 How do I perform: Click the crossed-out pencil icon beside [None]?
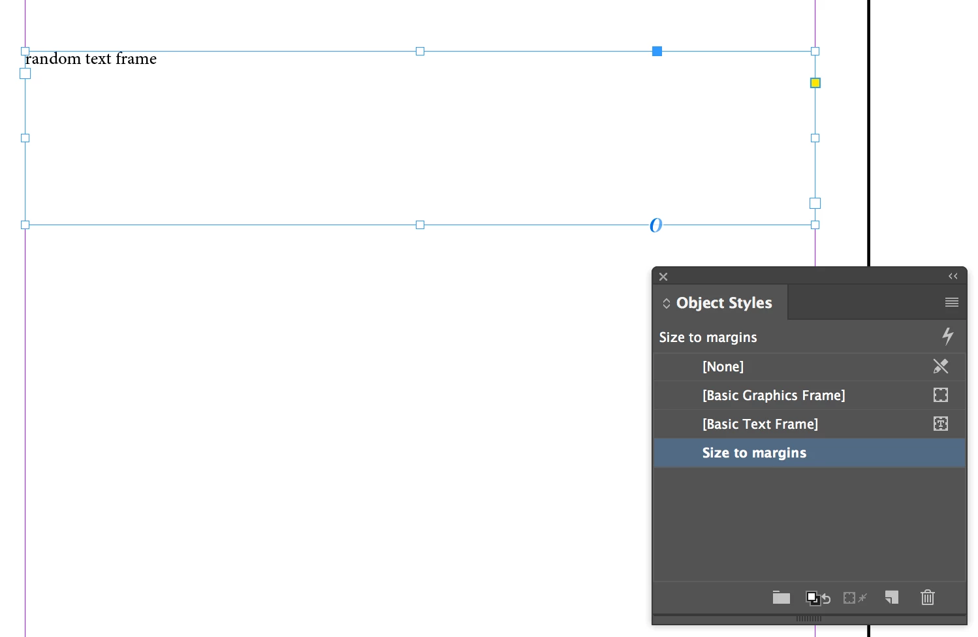[940, 366]
